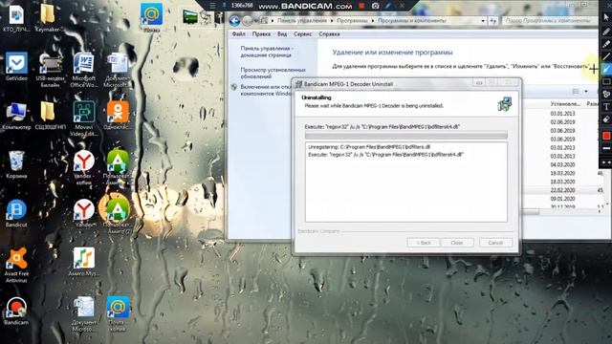Open the Bandicut desktop shortcut
612x344 pixels.
pyautogui.click(x=16, y=213)
